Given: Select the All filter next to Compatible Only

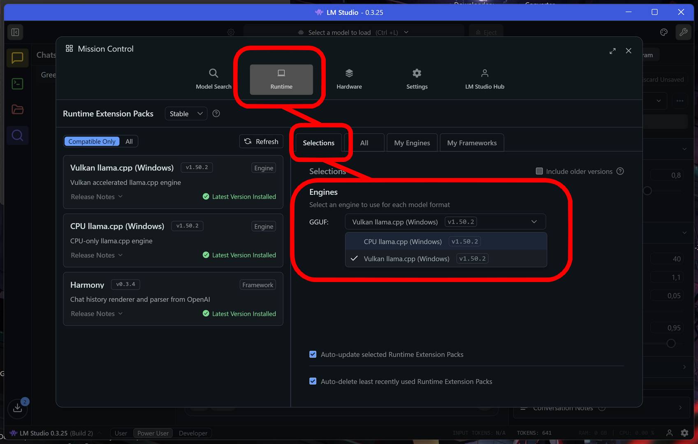Looking at the screenshot, I should (129, 141).
